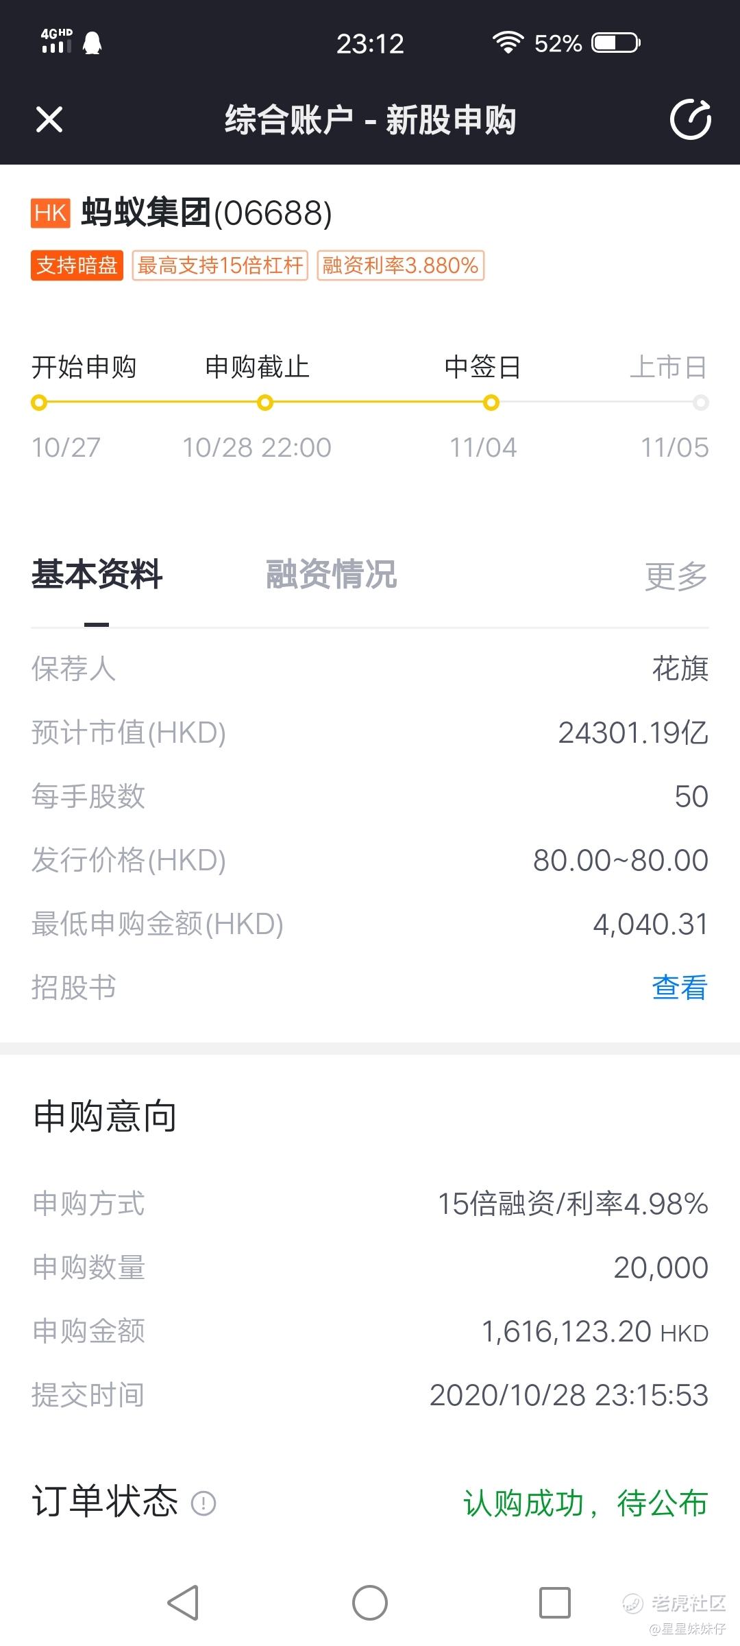Image resolution: width=740 pixels, height=1646 pixels.
Task: Open the 更多 tab option
Action: (x=676, y=576)
